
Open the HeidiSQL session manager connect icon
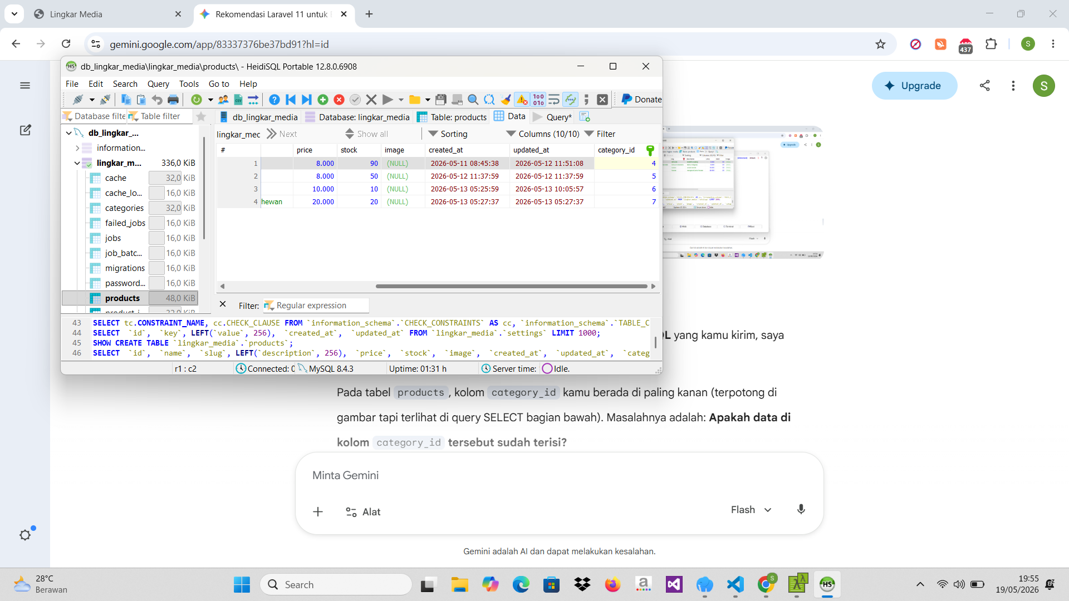click(78, 100)
